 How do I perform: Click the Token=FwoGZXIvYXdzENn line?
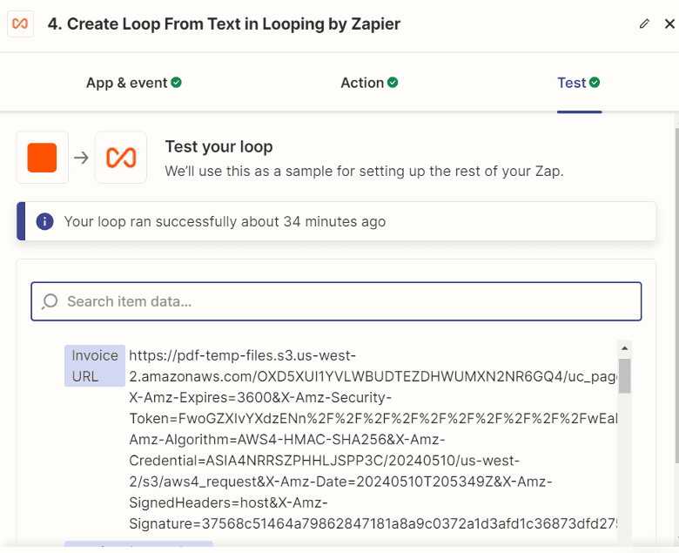pos(373,419)
